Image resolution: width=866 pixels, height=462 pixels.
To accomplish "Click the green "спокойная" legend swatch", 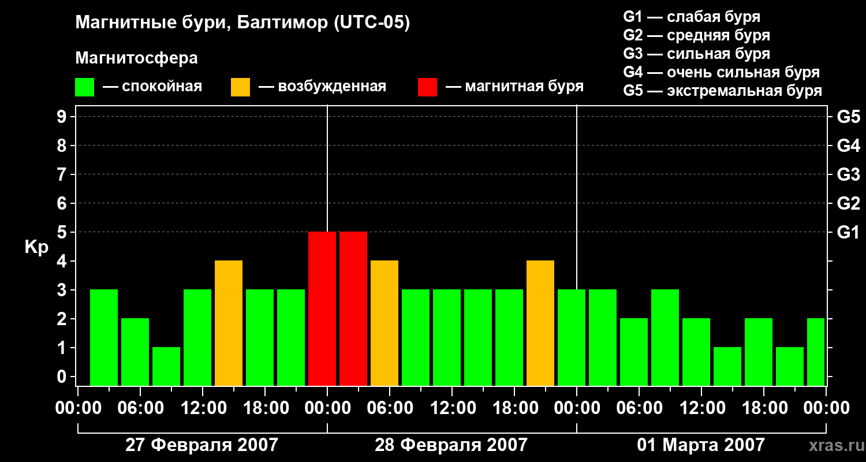I will coord(84,87).
